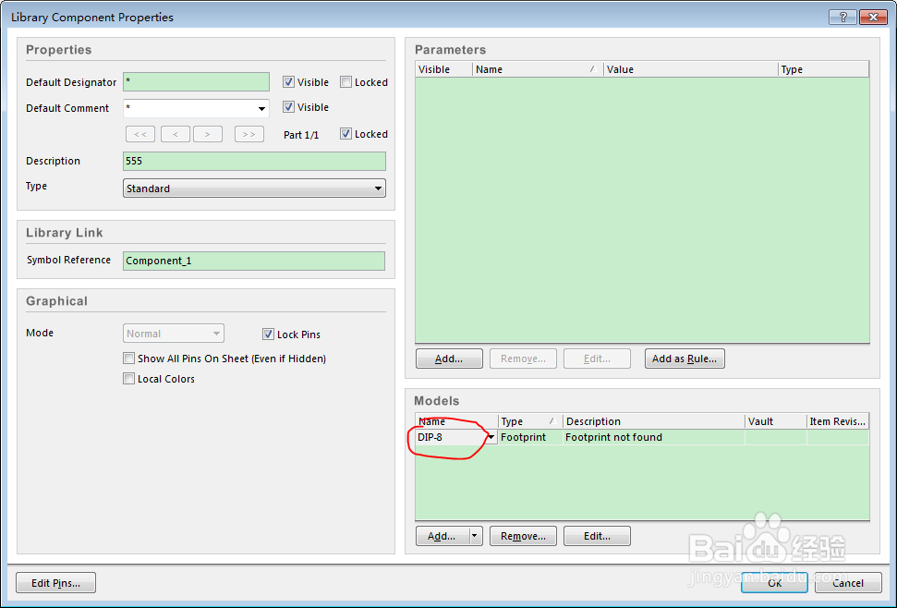This screenshot has width=897, height=608.
Task: Enable the Local Colors checkbox
Action: pos(128,379)
